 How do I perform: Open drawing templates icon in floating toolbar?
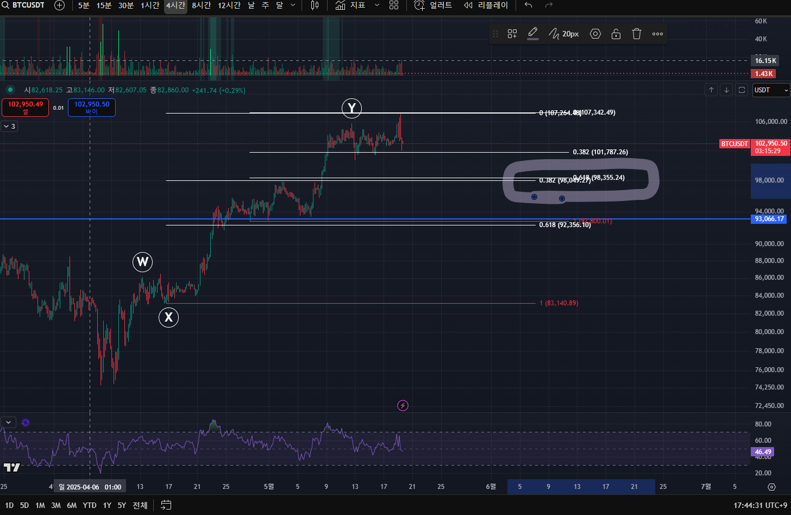[x=512, y=34]
